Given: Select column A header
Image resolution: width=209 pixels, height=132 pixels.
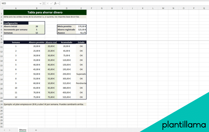Looking at the screenshot, I should pos(16,8).
